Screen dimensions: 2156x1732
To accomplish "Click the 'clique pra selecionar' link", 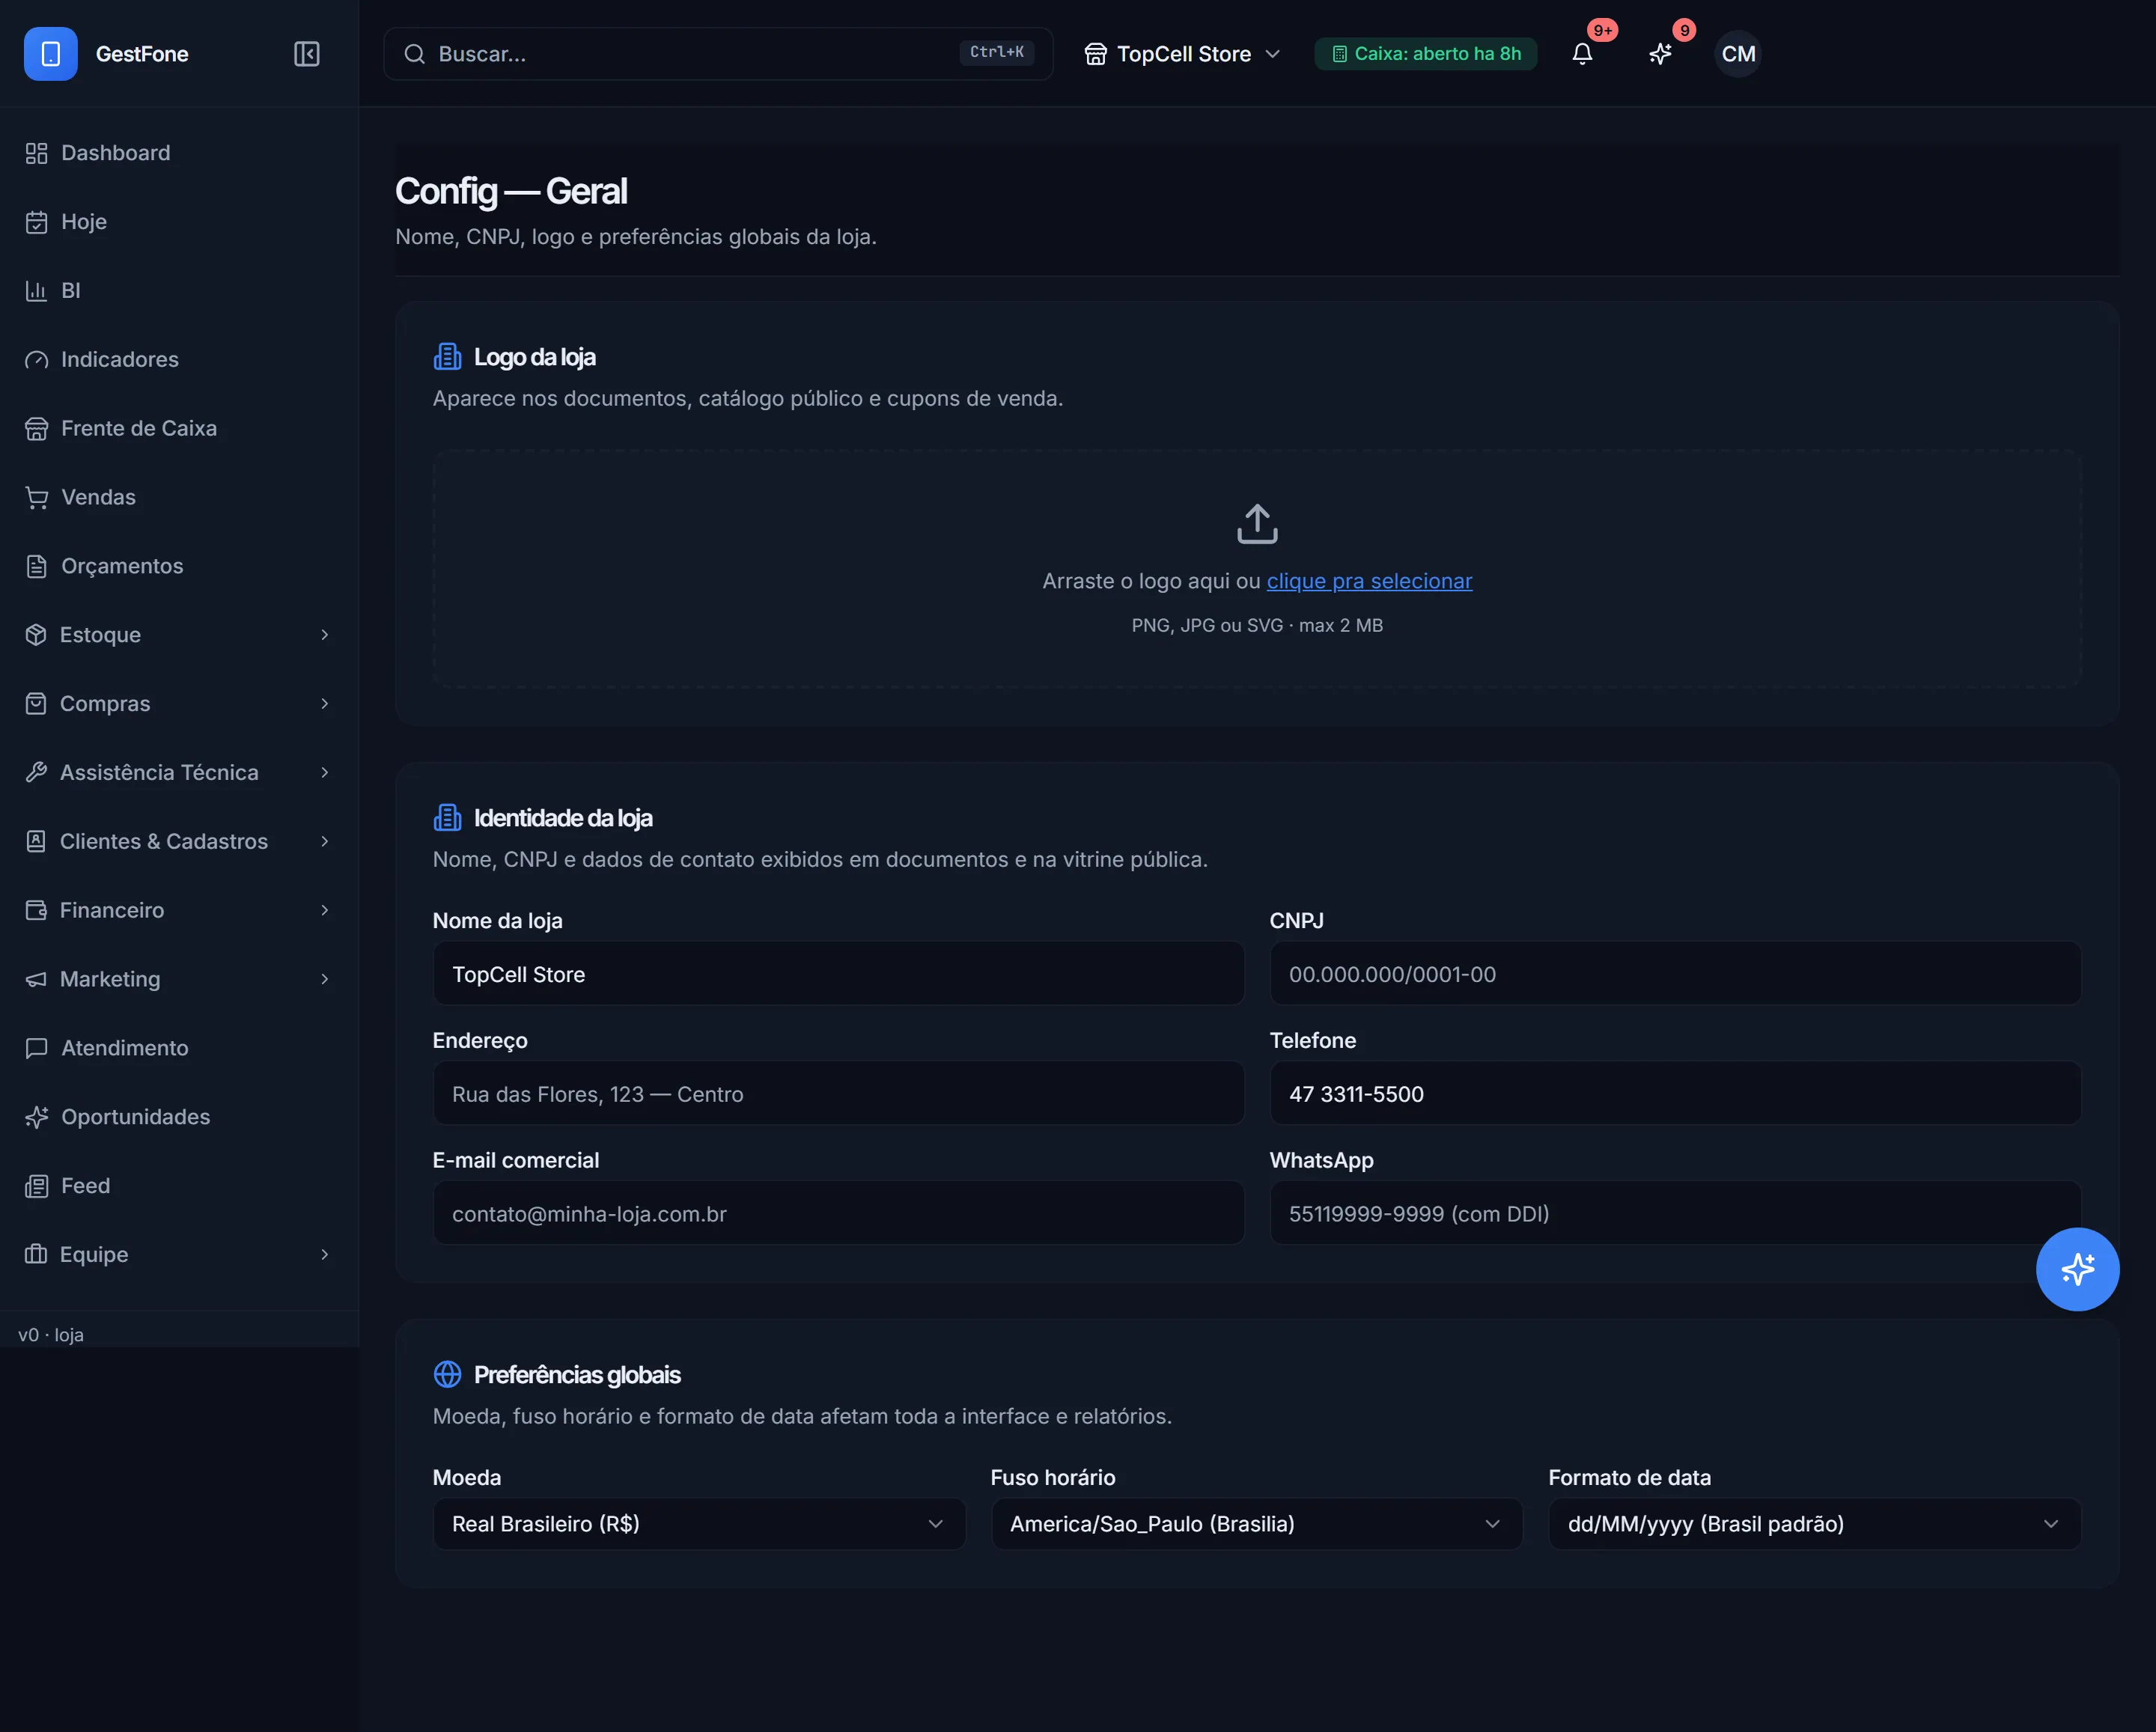I will point(1369,581).
